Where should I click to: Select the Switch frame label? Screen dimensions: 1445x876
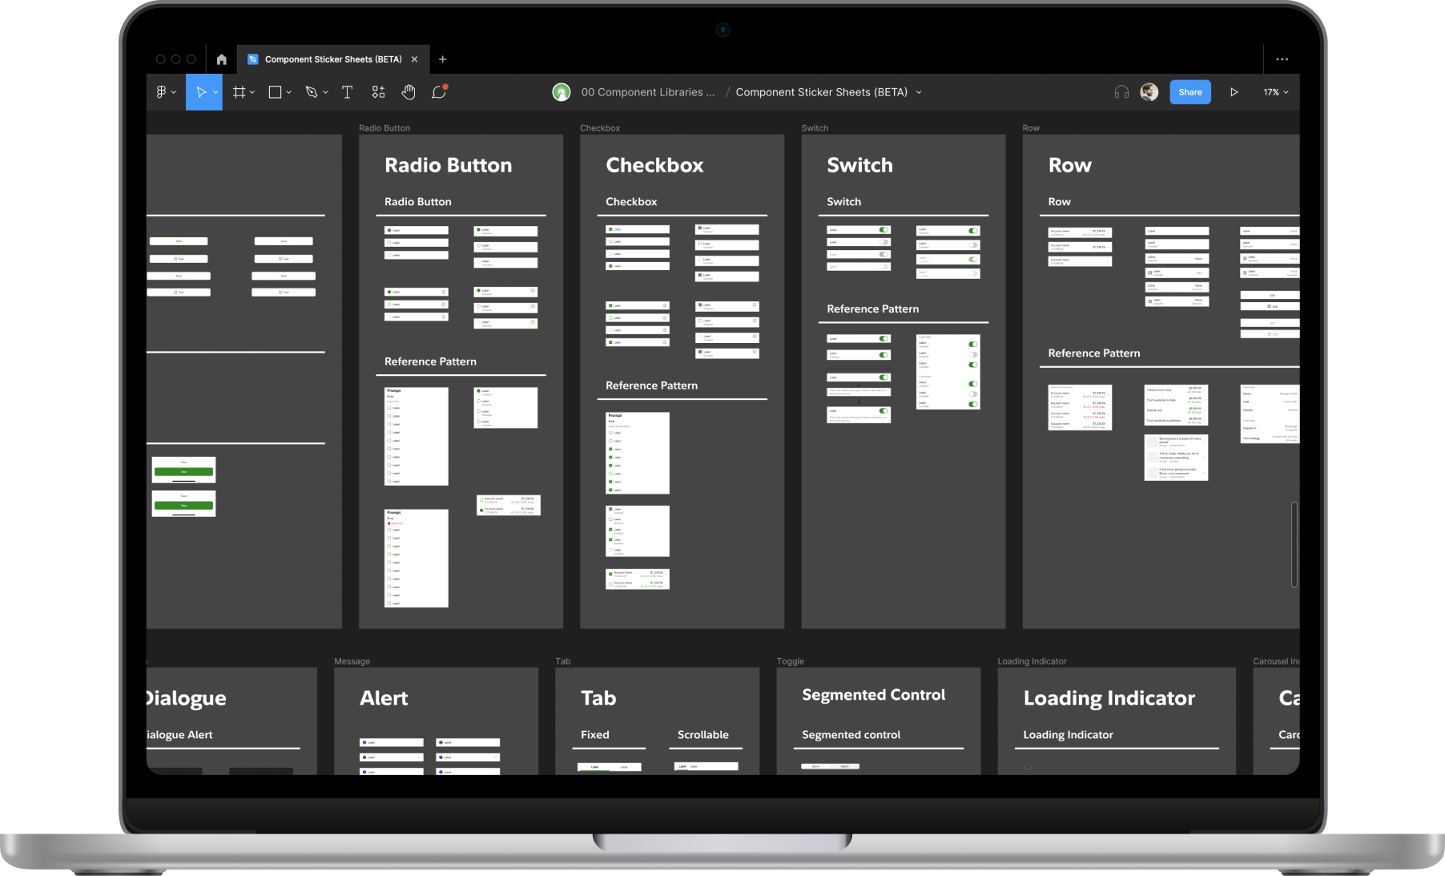coord(815,128)
